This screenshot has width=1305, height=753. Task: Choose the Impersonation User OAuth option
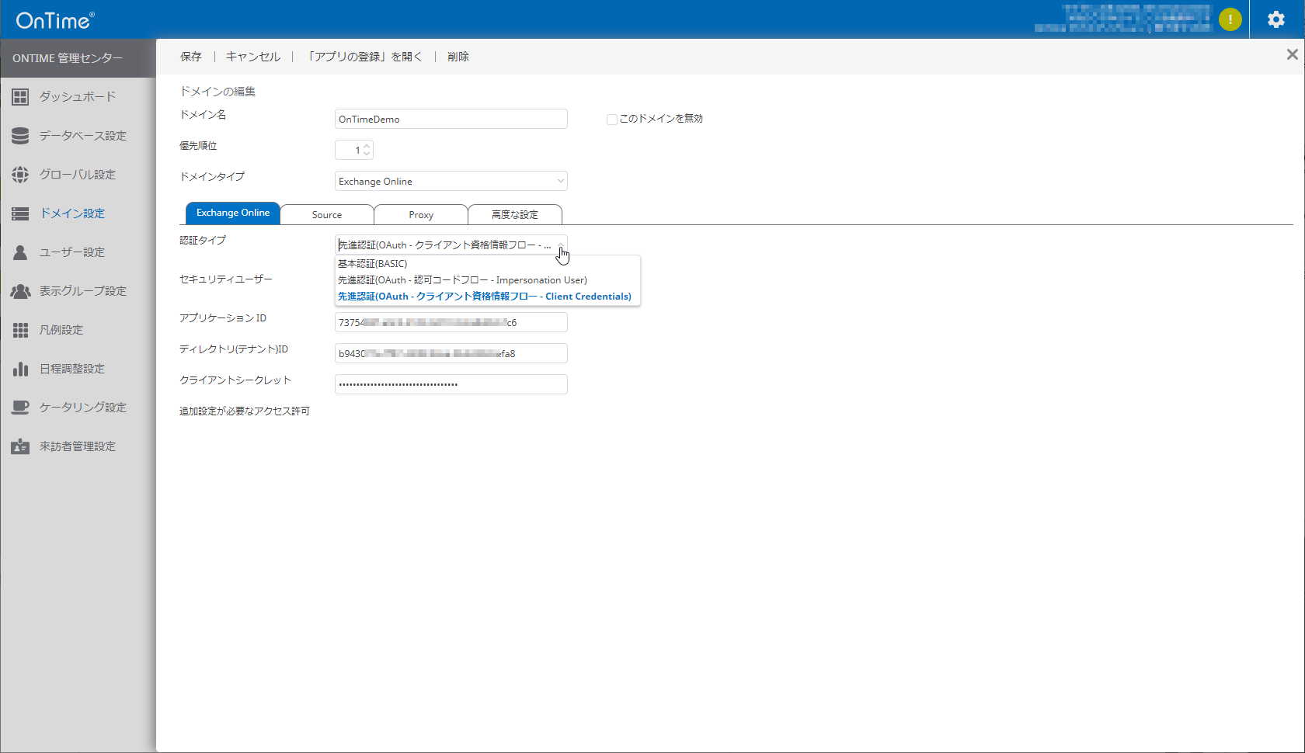click(462, 280)
